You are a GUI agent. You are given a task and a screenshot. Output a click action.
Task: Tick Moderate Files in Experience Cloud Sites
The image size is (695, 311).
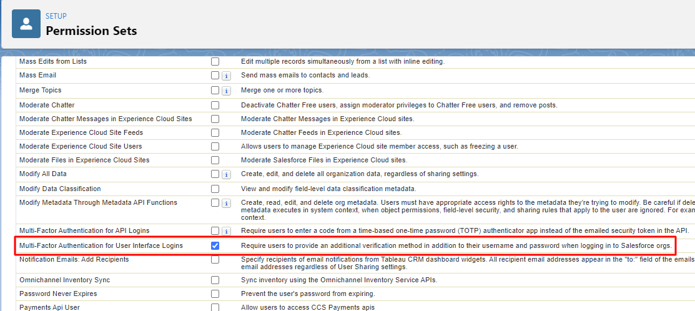215,160
